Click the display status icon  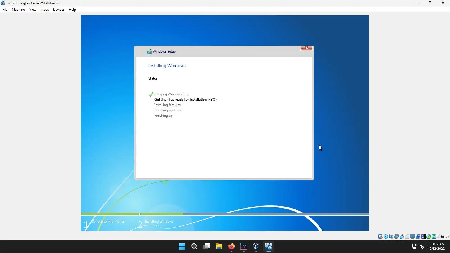413,237
